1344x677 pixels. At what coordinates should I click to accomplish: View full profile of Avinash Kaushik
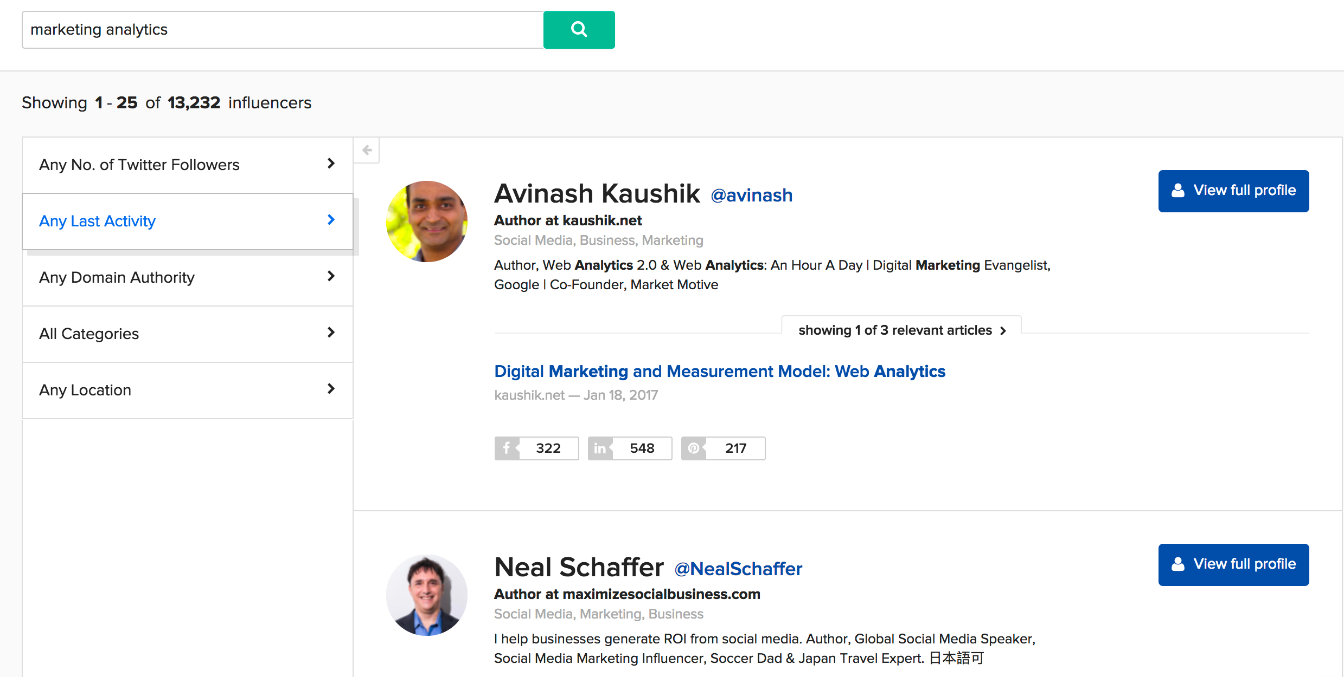coord(1233,191)
